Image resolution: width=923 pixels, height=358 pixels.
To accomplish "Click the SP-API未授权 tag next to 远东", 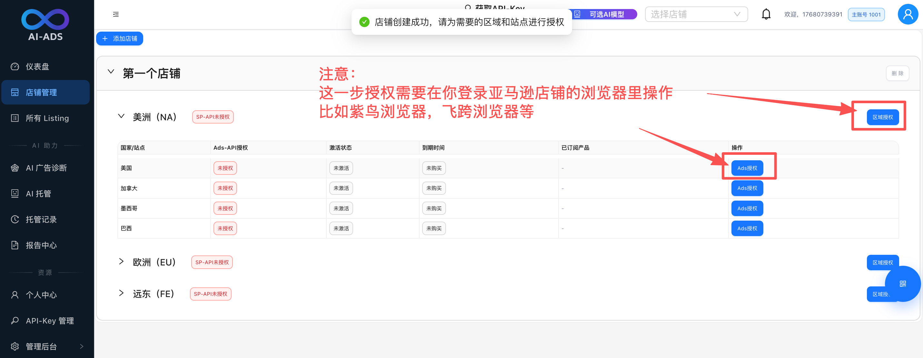I will coord(210,294).
